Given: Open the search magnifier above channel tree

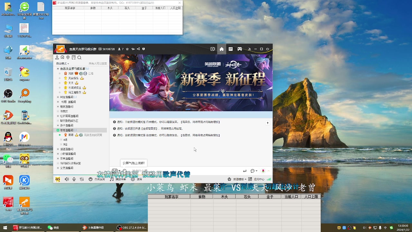Looking at the screenshot, I should coord(79,57).
